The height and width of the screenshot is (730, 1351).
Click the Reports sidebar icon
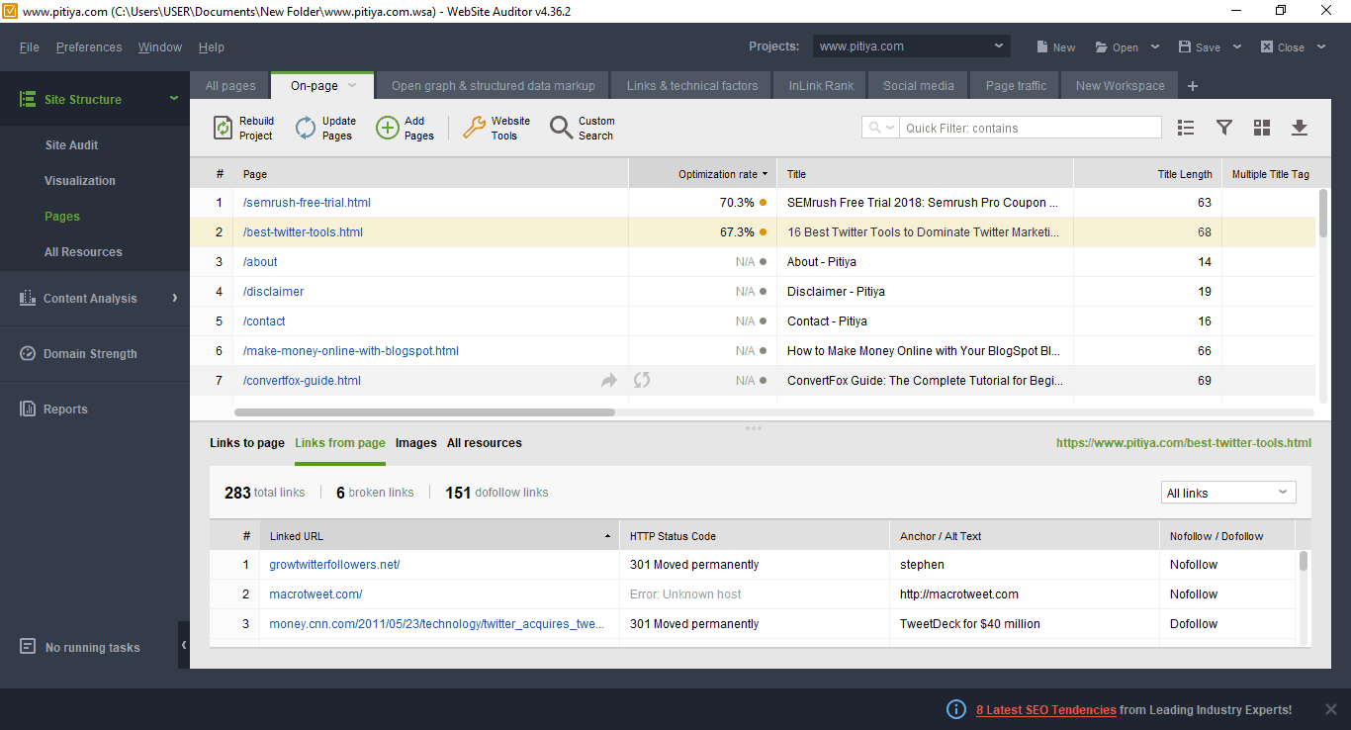click(x=28, y=409)
